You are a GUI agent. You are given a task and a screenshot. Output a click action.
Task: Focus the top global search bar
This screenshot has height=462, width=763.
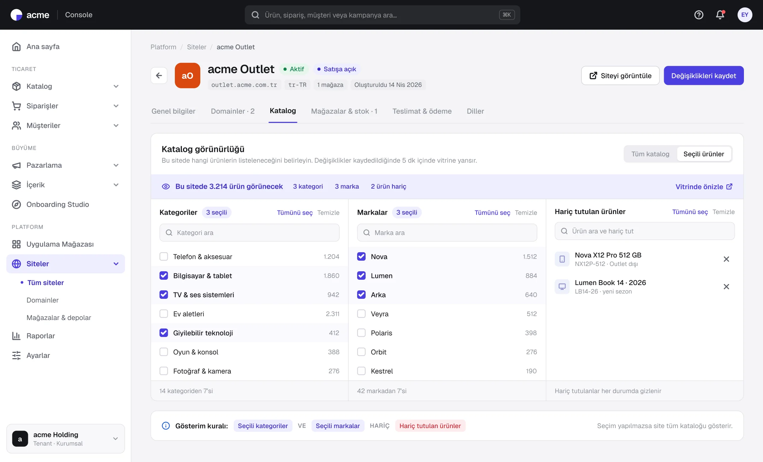tap(382, 15)
